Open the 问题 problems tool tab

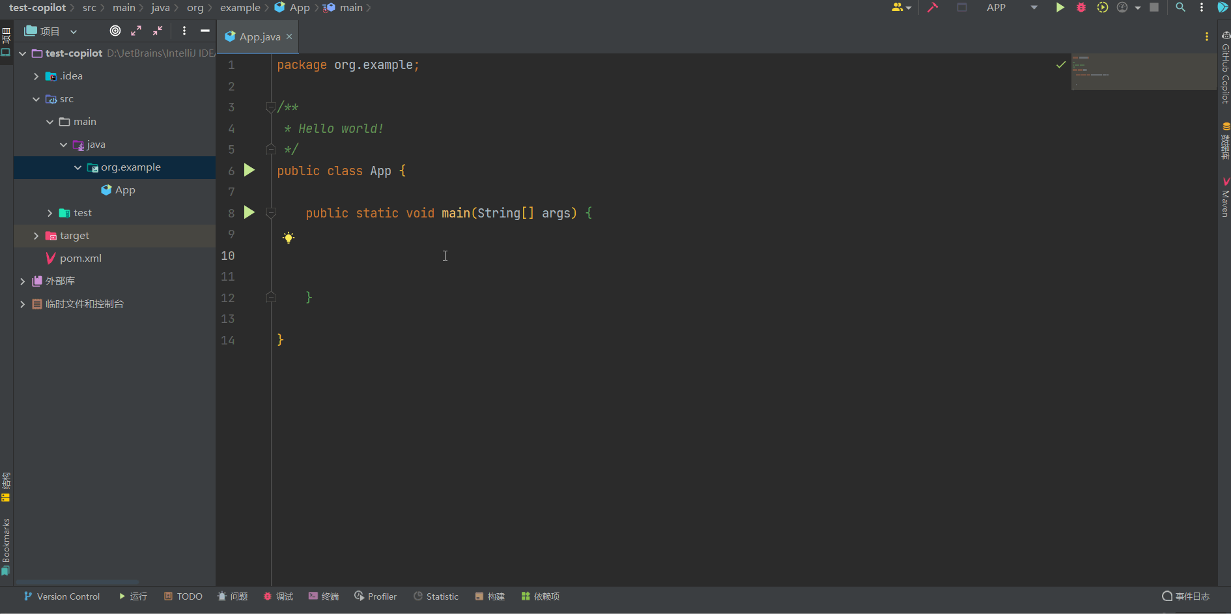(233, 596)
